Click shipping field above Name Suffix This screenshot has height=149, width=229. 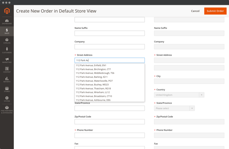pyautogui.click(x=189, y=20)
